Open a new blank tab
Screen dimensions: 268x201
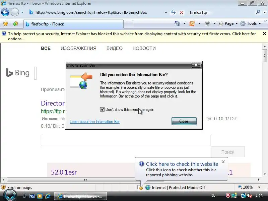tap(128, 24)
